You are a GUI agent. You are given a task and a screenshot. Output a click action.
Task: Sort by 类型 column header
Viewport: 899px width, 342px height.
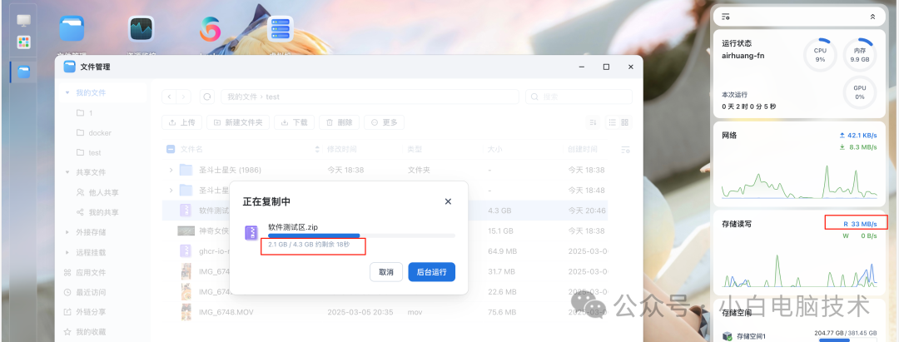click(415, 150)
